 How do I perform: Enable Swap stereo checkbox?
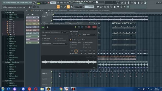pyautogui.click(x=84, y=47)
